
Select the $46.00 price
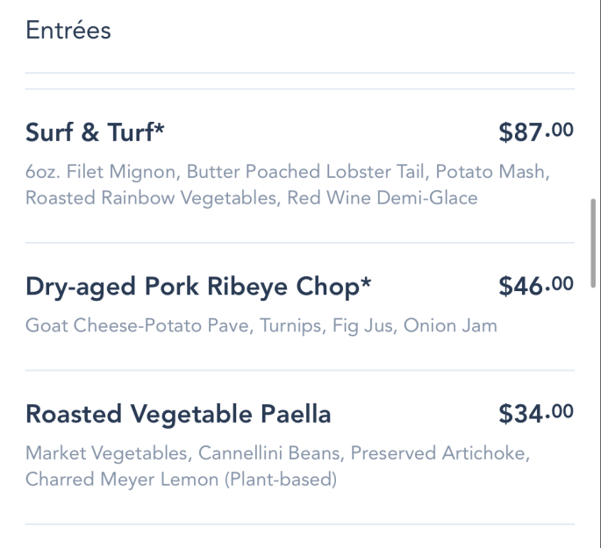tap(536, 286)
